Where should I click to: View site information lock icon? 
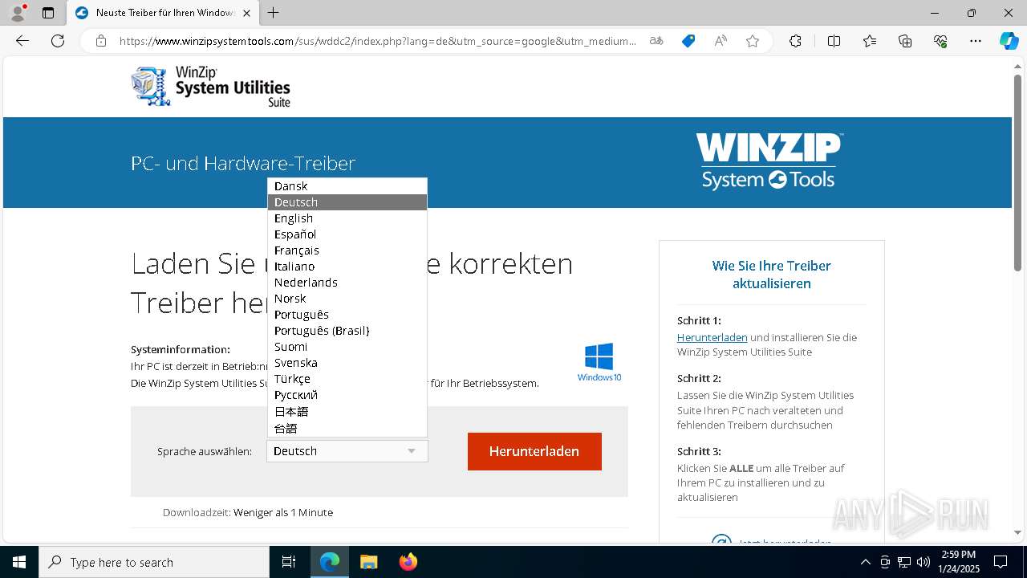tap(100, 41)
